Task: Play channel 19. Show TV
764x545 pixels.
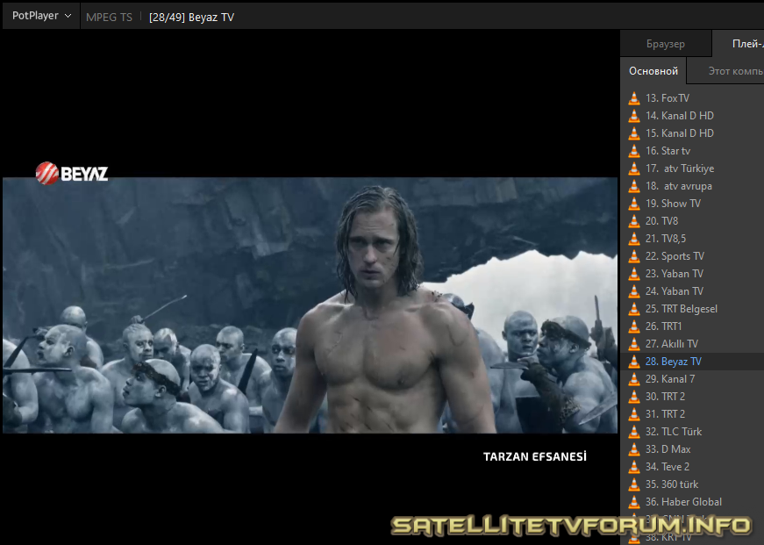Action: pyautogui.click(x=692, y=204)
